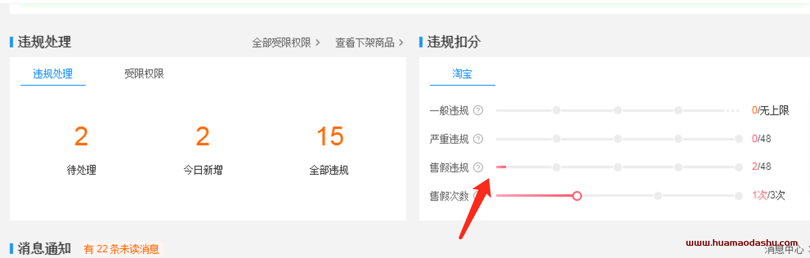Click help icon beside 严重违规
The image size is (810, 258).
(x=478, y=139)
